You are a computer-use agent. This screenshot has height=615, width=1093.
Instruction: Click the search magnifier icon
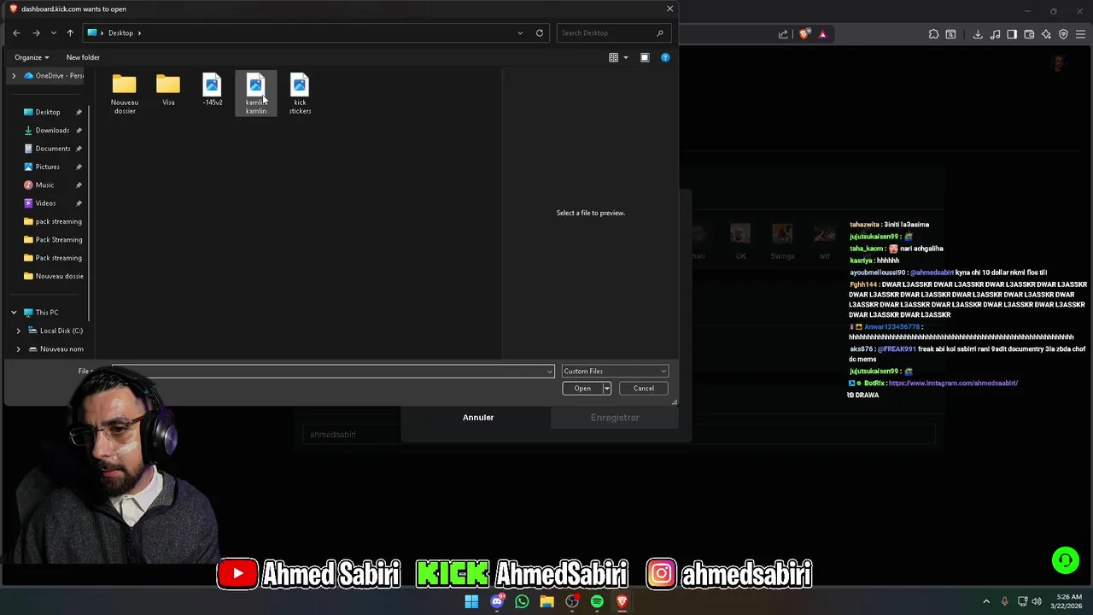tap(660, 32)
